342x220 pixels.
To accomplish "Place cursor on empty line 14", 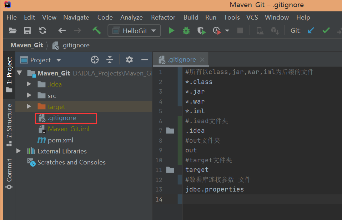I will point(262,199).
